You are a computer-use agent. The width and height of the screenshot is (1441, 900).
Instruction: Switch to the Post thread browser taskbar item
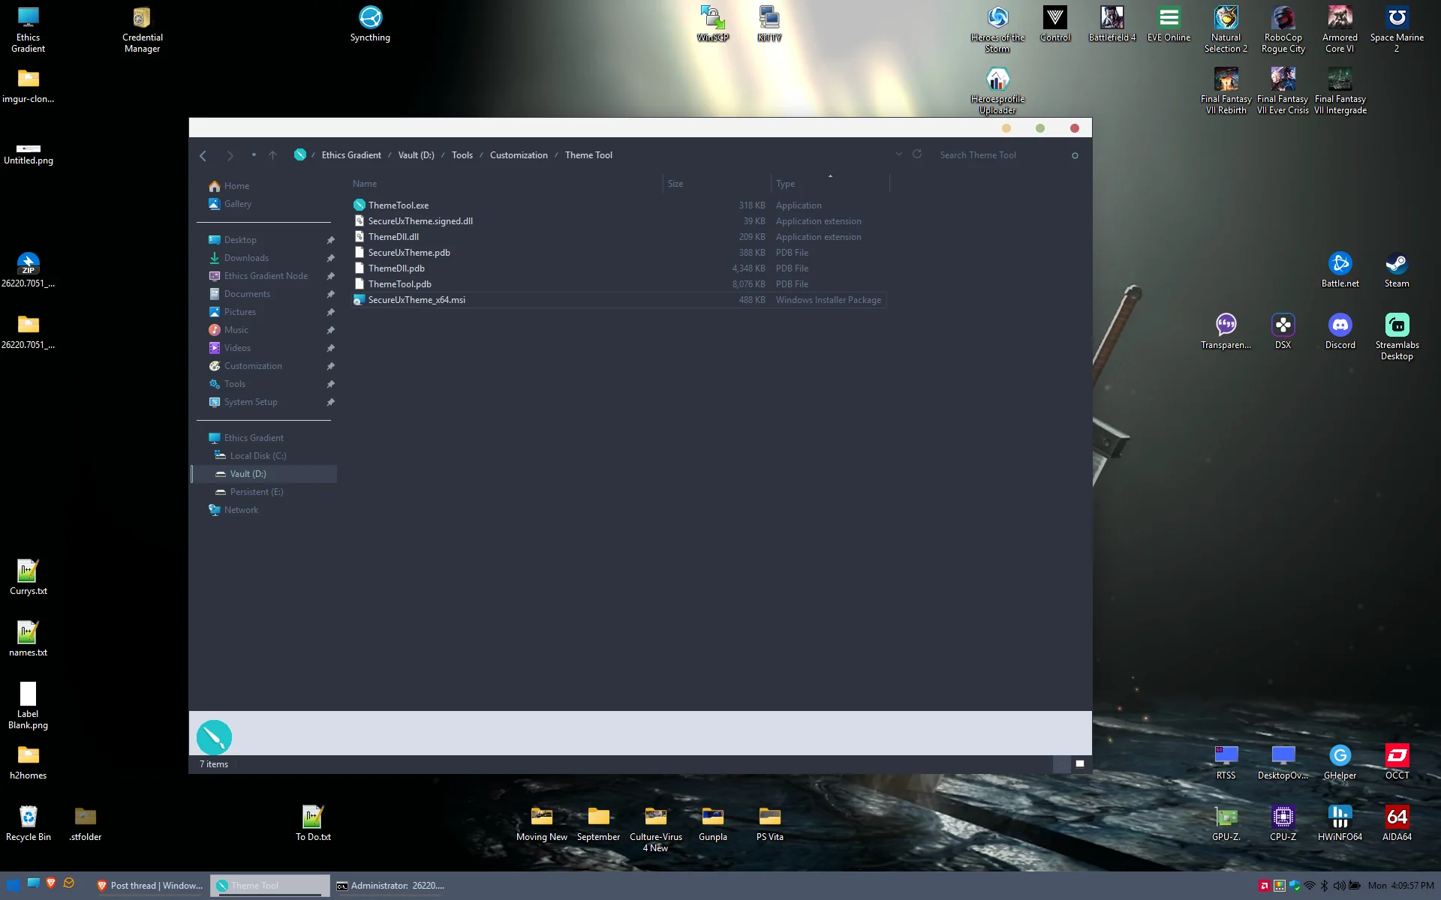coord(149,886)
